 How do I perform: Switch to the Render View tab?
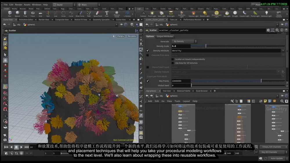[x=44, y=20]
